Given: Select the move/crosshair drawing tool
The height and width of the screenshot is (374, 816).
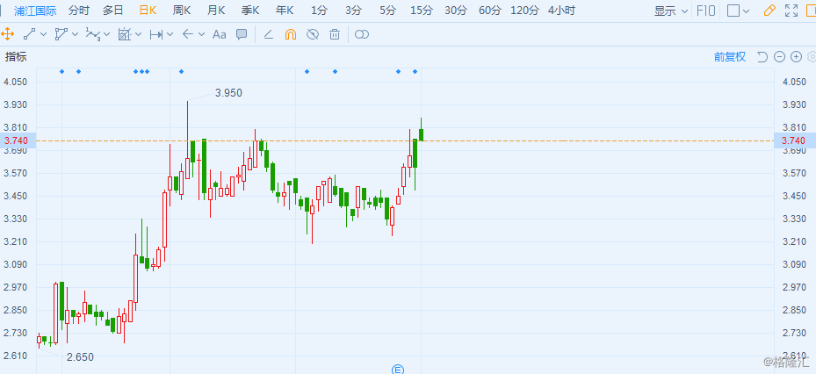Looking at the screenshot, I should (x=9, y=34).
